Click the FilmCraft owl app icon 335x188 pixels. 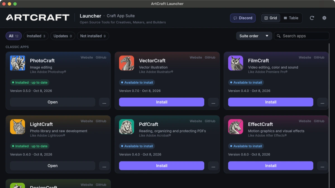tap(236, 63)
